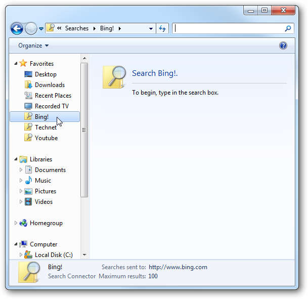Select Homegroup in navigation pane

pyautogui.click(x=46, y=223)
